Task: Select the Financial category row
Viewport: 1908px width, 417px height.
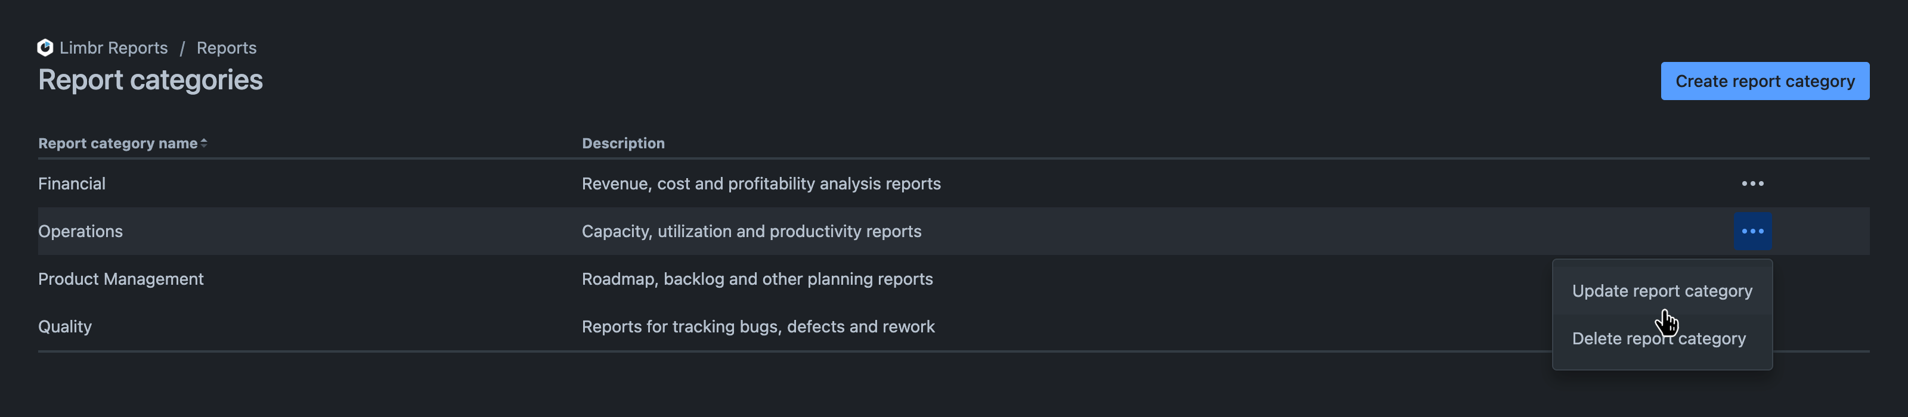Action: [72, 183]
